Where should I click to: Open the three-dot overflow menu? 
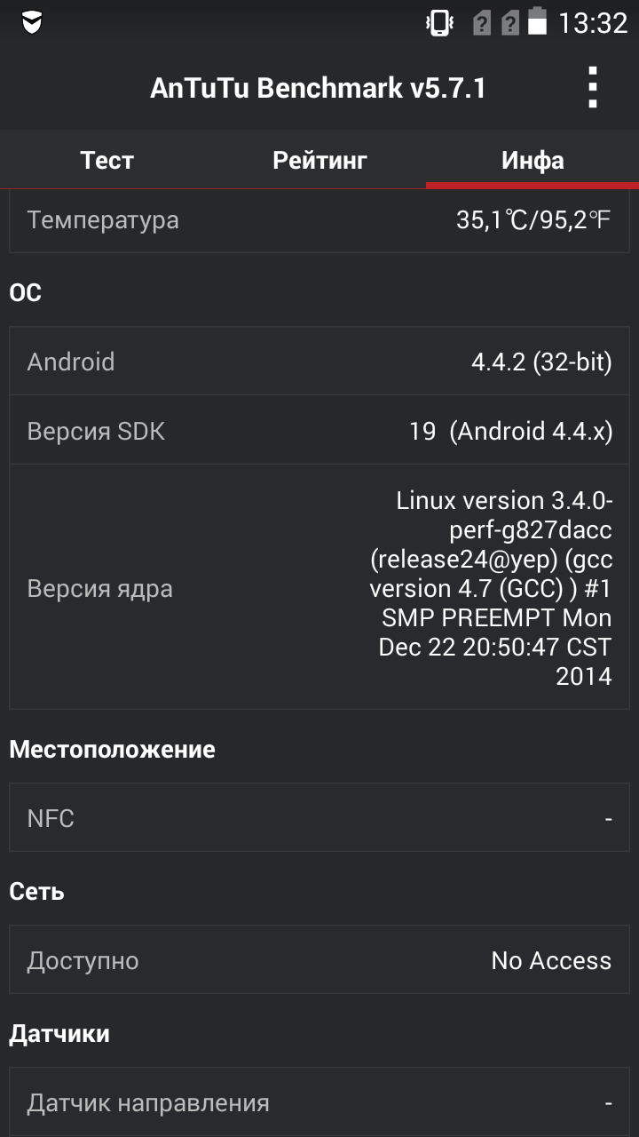593,88
